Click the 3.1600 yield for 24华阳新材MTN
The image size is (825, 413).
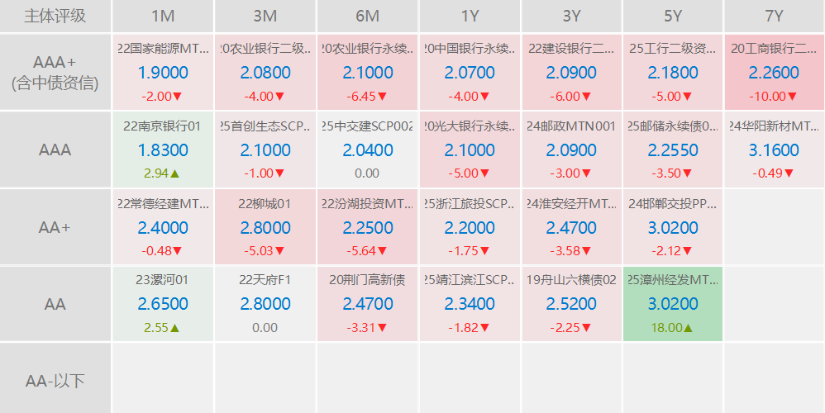click(x=774, y=150)
